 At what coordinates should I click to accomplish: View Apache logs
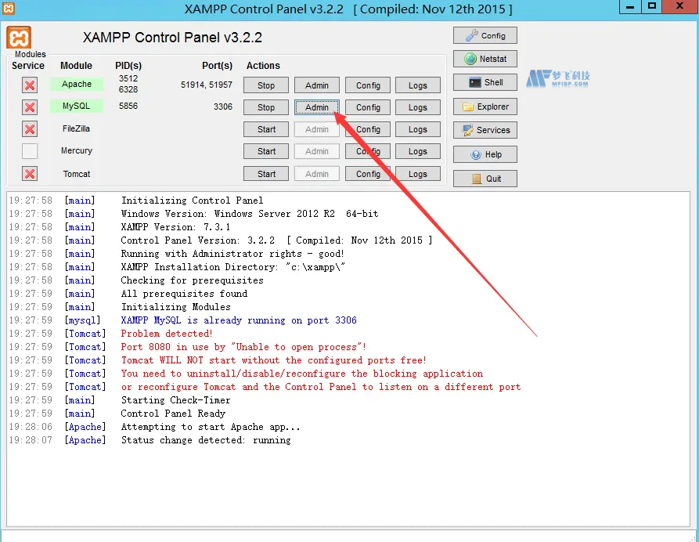[418, 85]
